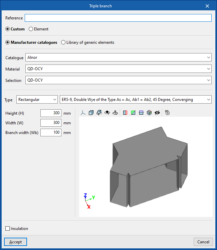The image size is (217, 250).
Task: Toggle the red-blue vertical section plane icon
Action: click(x=125, y=113)
